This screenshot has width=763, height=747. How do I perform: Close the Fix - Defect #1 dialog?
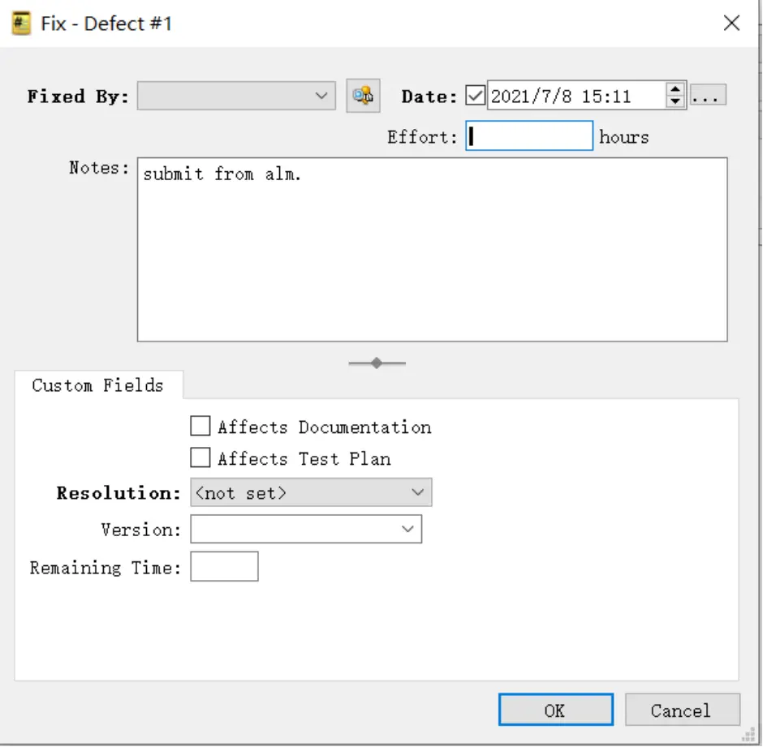click(731, 23)
